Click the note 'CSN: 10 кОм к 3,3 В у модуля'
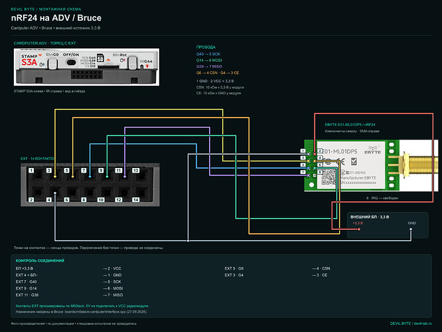The image size is (442, 332). [220, 88]
